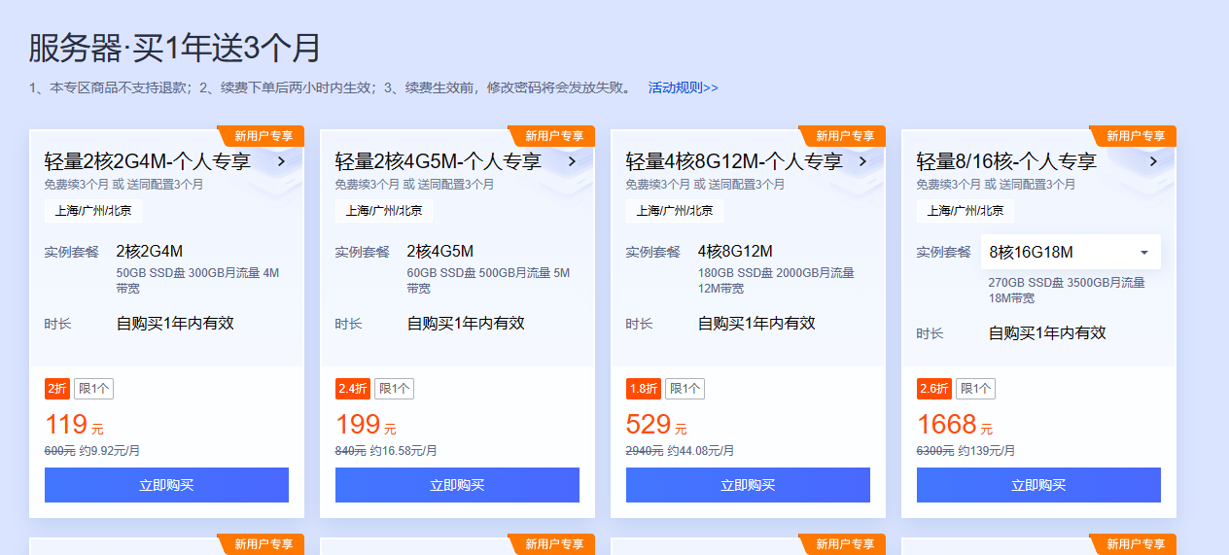Select 上海/广州/北京 region on 4核8G12M card
1229x555 pixels.
tap(675, 211)
